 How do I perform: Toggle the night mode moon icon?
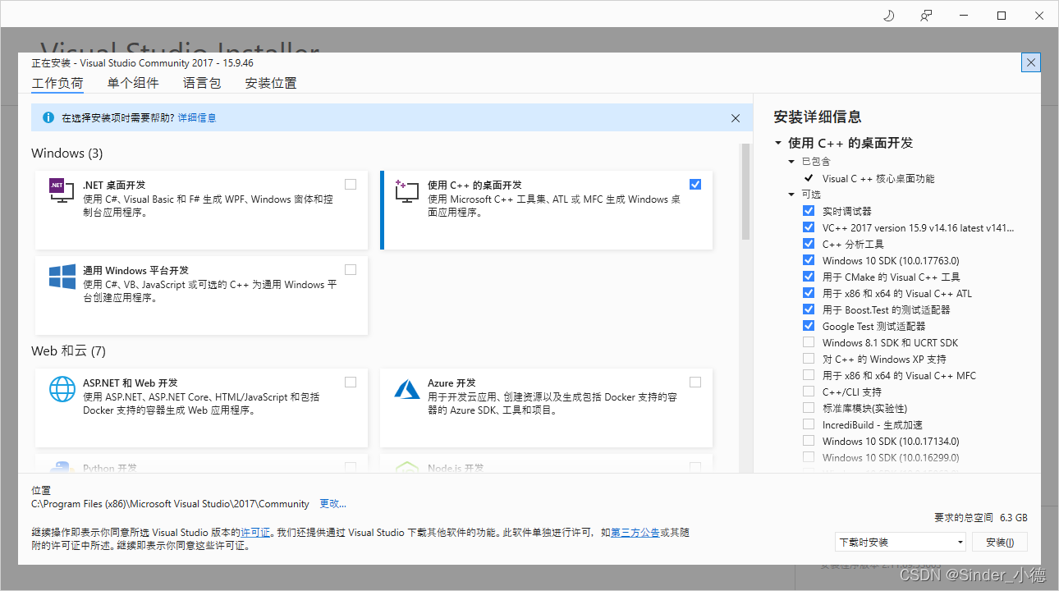(x=889, y=16)
